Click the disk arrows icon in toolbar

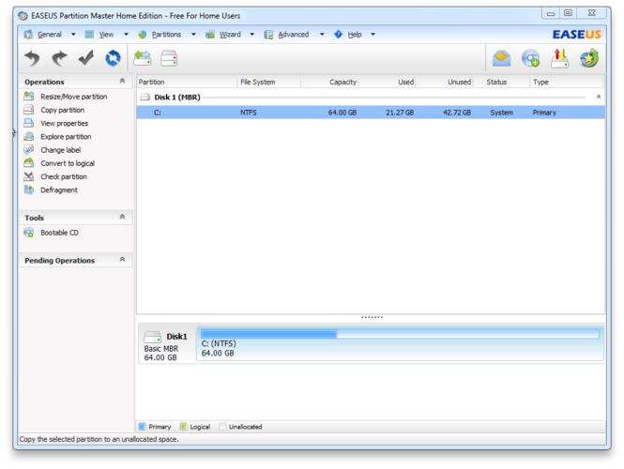point(559,58)
